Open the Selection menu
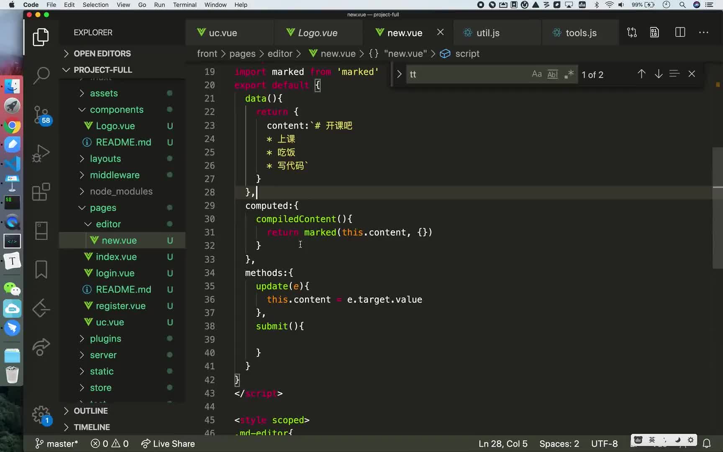This screenshot has width=723, height=452. coord(95,5)
